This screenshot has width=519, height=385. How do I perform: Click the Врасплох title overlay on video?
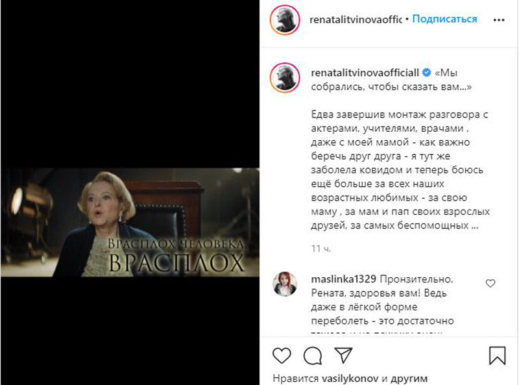pos(177,256)
